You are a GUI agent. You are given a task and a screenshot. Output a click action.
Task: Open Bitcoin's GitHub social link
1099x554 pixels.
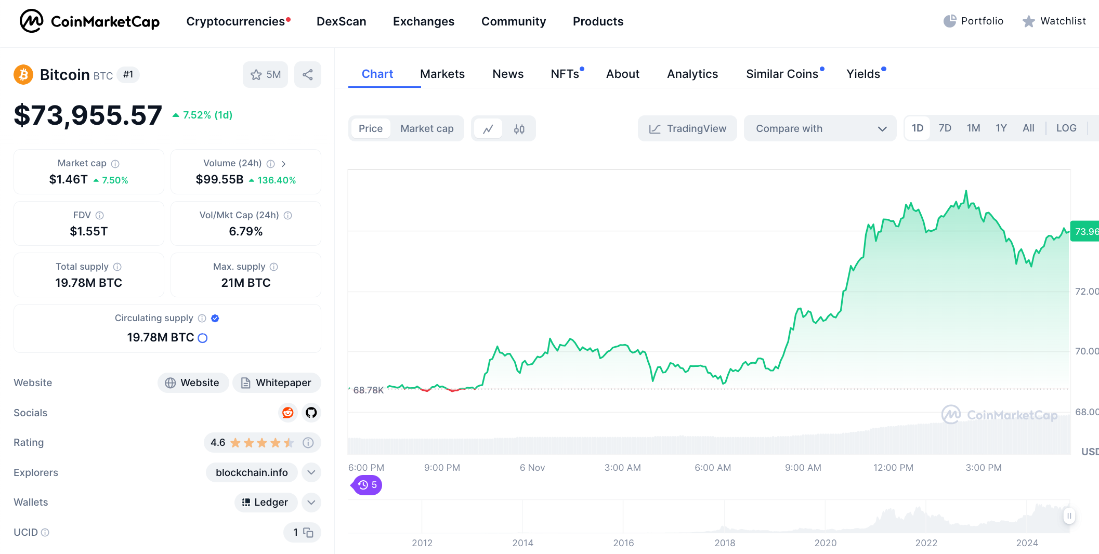click(x=311, y=413)
